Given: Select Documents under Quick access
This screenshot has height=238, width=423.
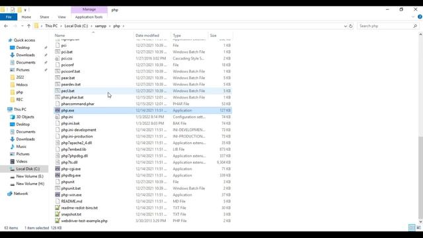Looking at the screenshot, I should coord(26,62).
